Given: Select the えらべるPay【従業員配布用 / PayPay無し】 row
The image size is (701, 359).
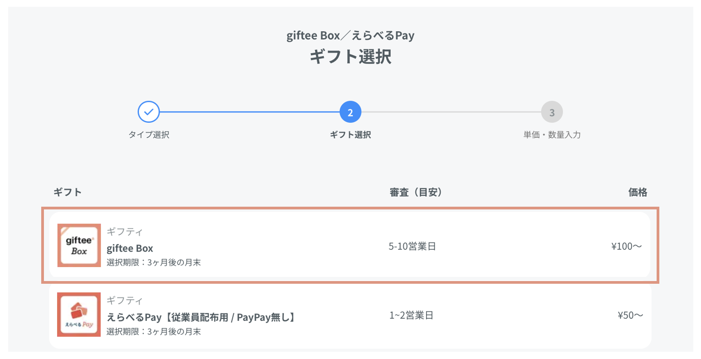Looking at the screenshot, I should pos(350,315).
